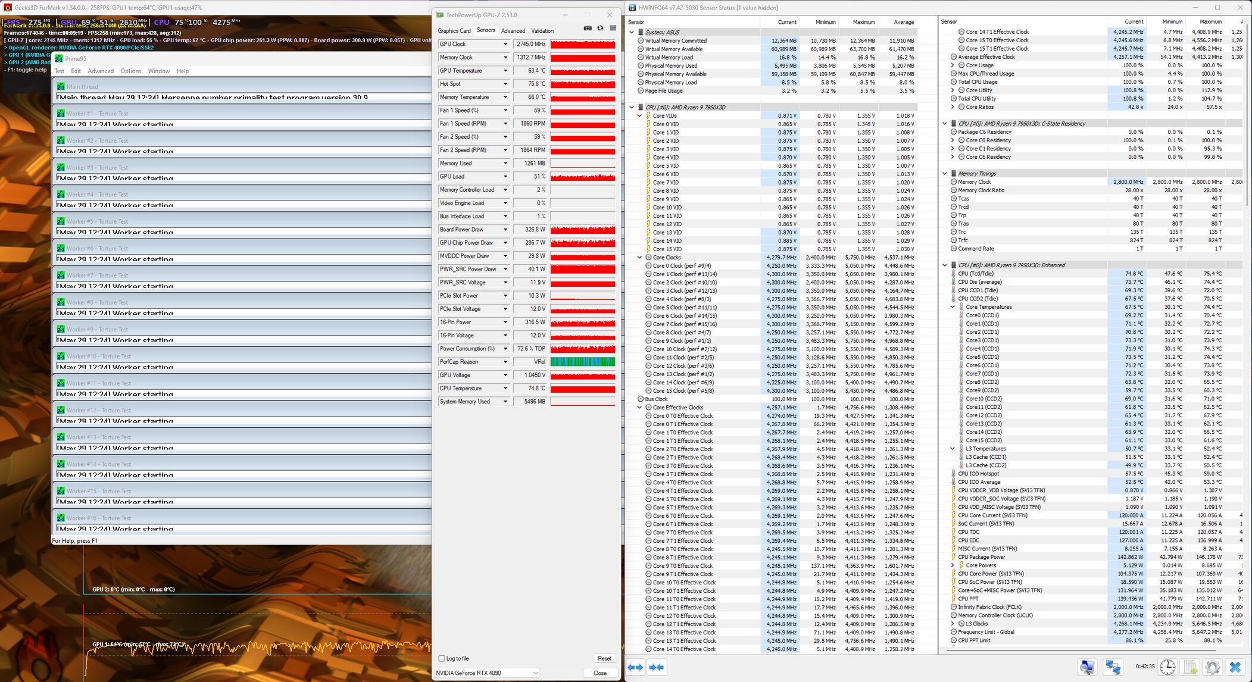Enable Log to file checkbox

[442, 658]
